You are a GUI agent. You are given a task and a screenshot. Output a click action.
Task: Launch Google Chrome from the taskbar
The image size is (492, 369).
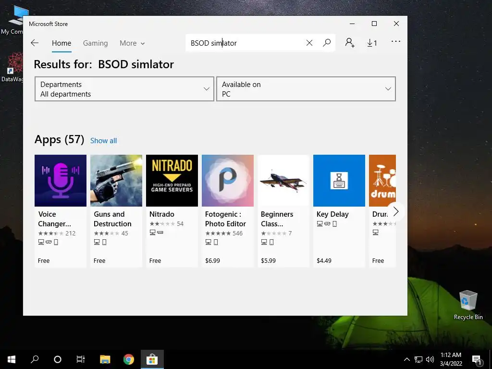129,359
